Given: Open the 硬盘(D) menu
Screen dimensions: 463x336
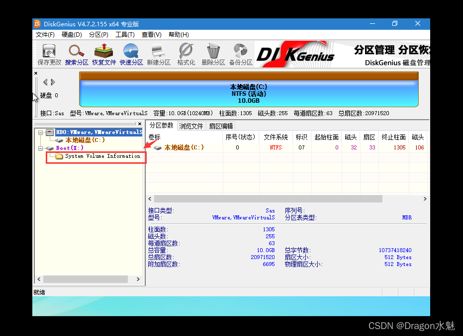Looking at the screenshot, I should [x=72, y=35].
